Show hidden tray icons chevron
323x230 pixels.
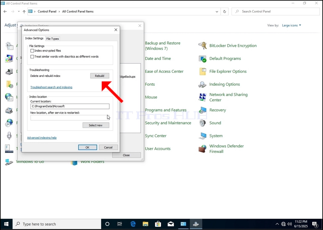point(277,224)
